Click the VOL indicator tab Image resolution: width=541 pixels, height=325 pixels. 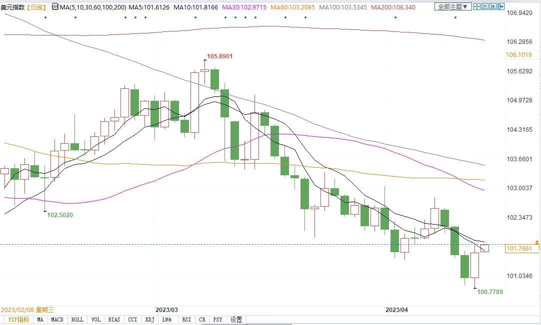pyautogui.click(x=96, y=320)
